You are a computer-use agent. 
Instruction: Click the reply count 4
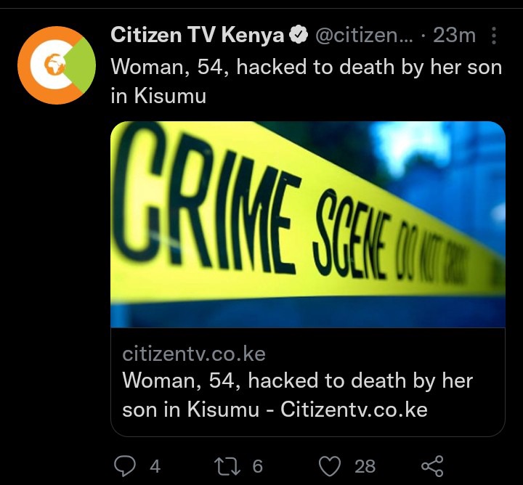point(155,466)
